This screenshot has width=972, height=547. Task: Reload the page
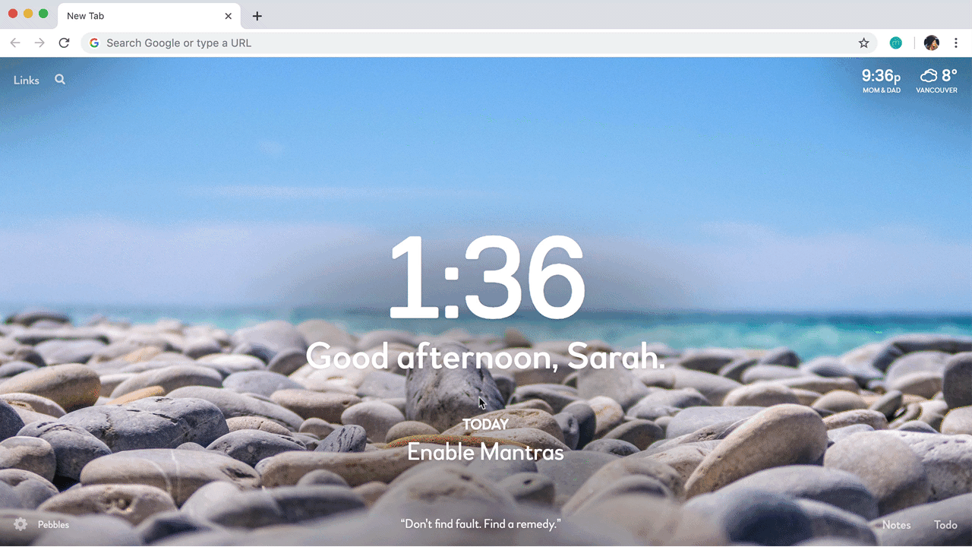click(x=65, y=43)
